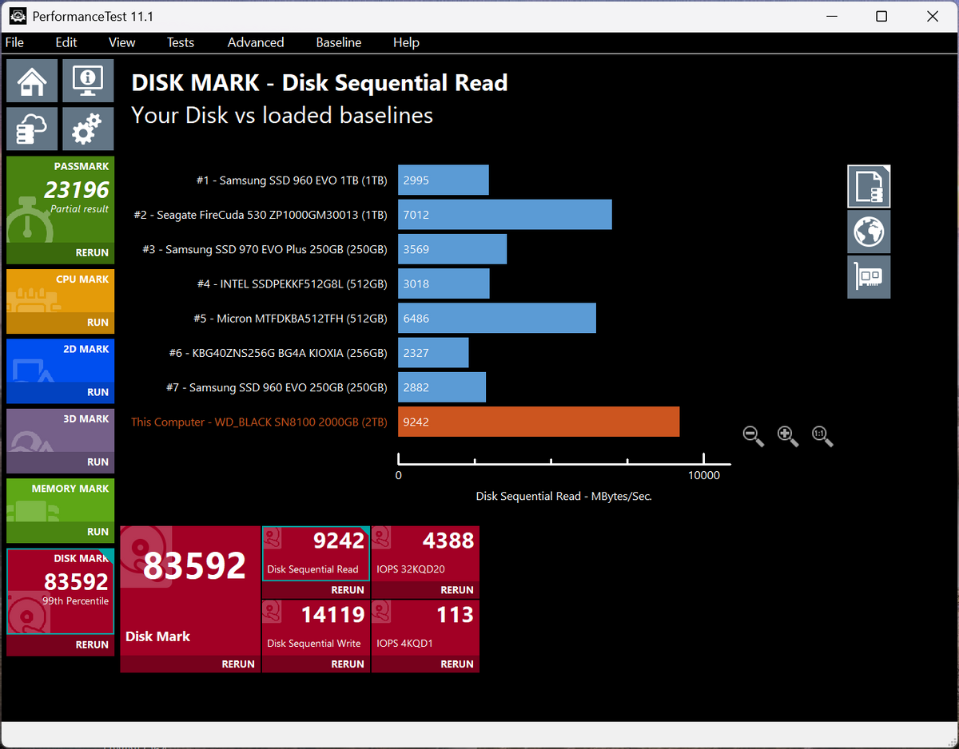Image resolution: width=959 pixels, height=749 pixels.
Task: Rerun the CPU Mark test
Action: click(97, 323)
